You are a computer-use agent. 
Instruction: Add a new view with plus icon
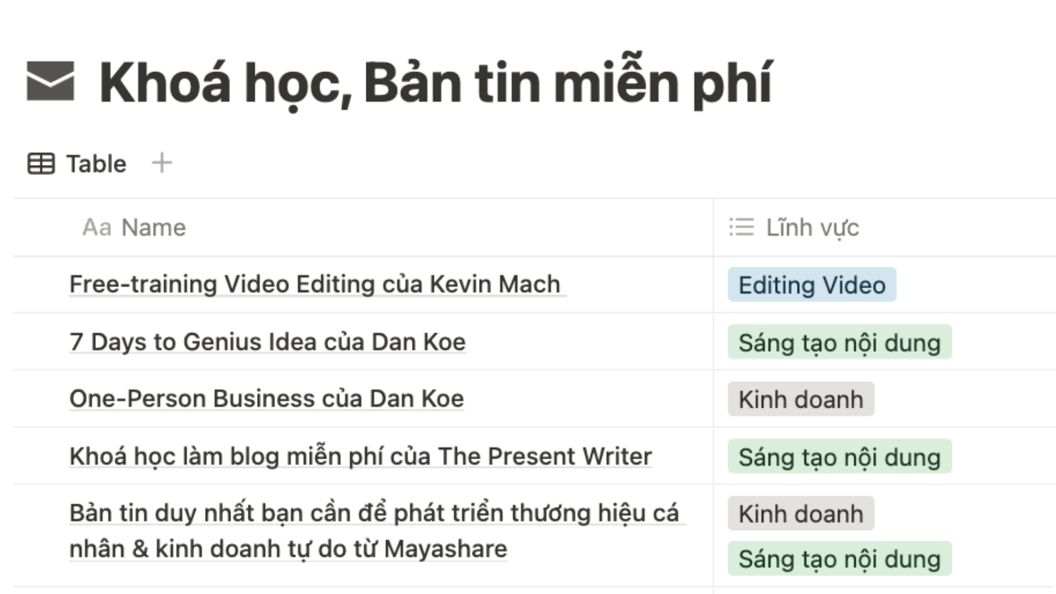[x=162, y=163]
